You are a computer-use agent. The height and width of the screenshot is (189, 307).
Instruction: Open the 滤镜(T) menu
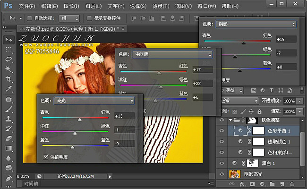[161, 6]
